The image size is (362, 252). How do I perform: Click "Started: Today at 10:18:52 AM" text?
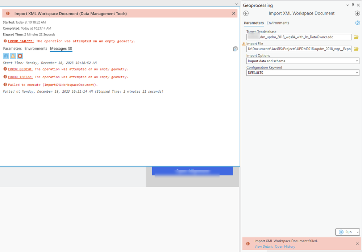24,22
